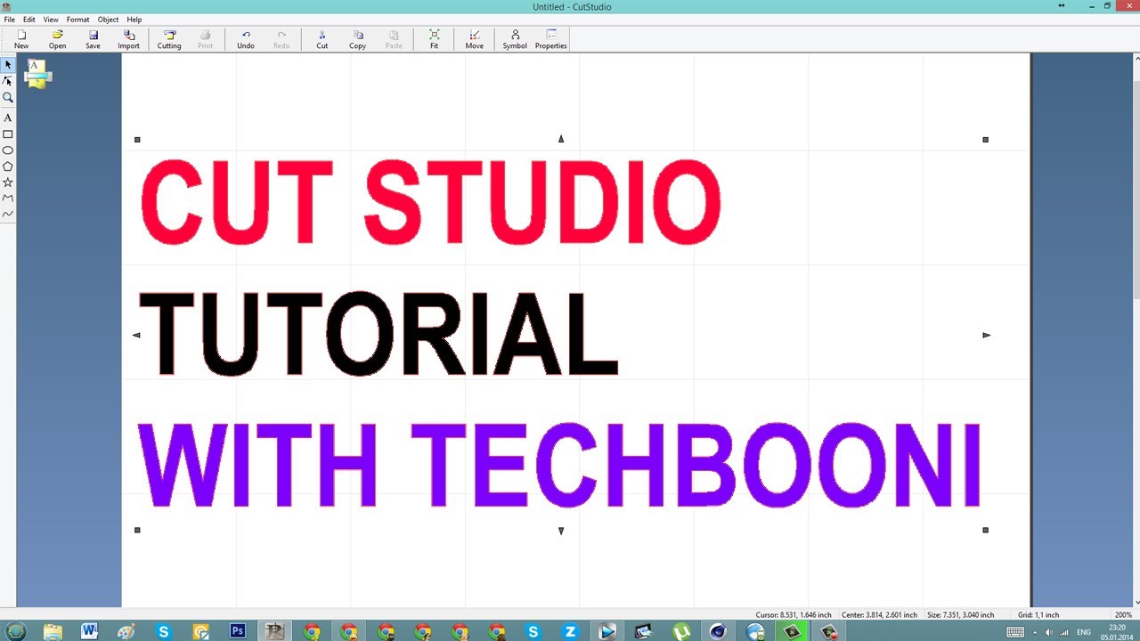The width and height of the screenshot is (1140, 641).
Task: Select the text A tool
Action: pos(8,118)
